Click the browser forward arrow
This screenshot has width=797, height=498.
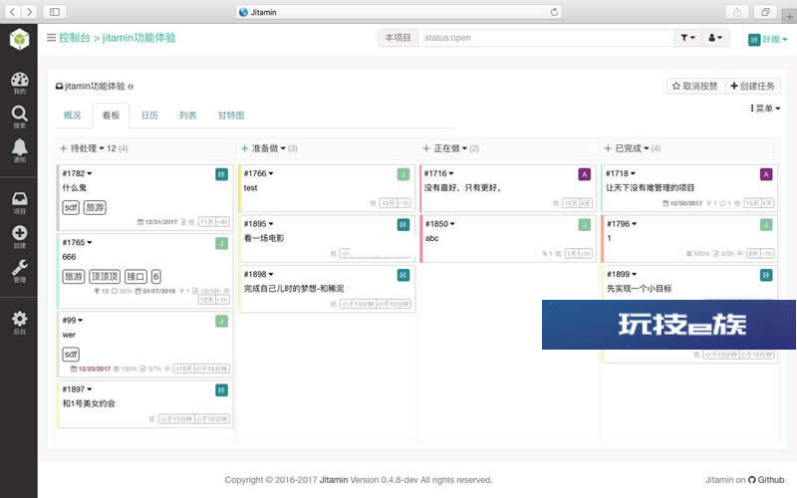30,12
